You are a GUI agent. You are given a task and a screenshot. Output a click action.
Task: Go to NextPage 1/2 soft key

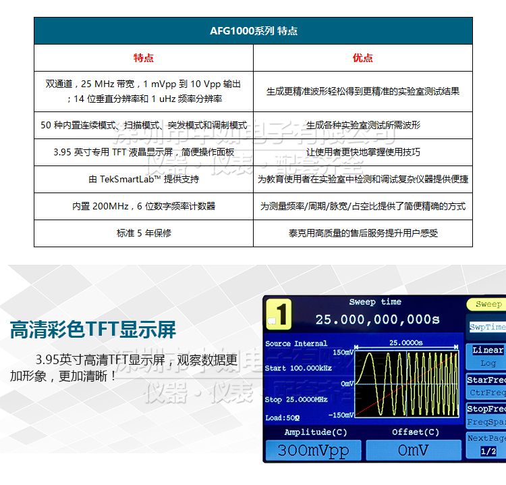point(487,444)
